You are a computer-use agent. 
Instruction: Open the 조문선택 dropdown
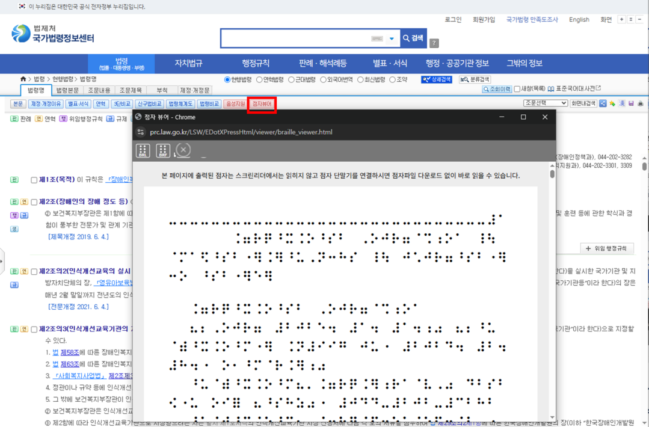click(545, 103)
